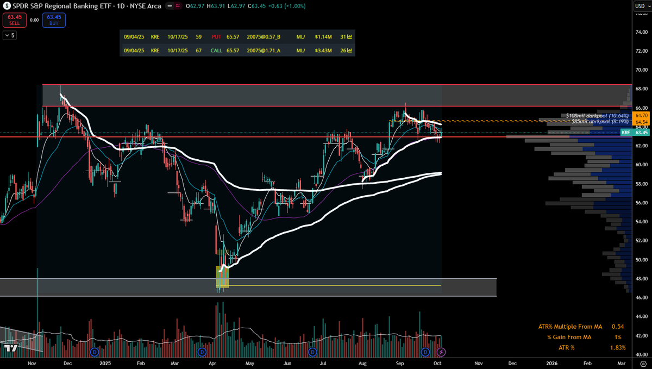Click the green CALL cell in the options table
Viewport: 652px width, 369px height.
pos(217,51)
